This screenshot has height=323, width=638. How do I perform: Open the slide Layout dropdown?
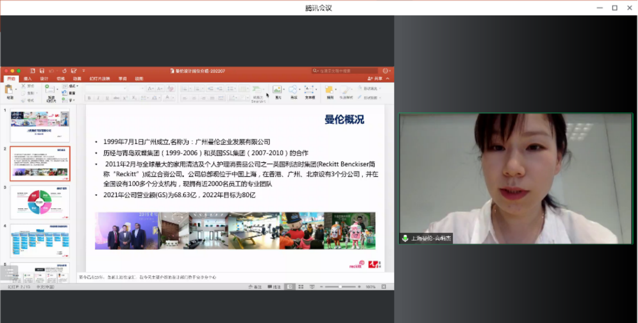click(71, 86)
